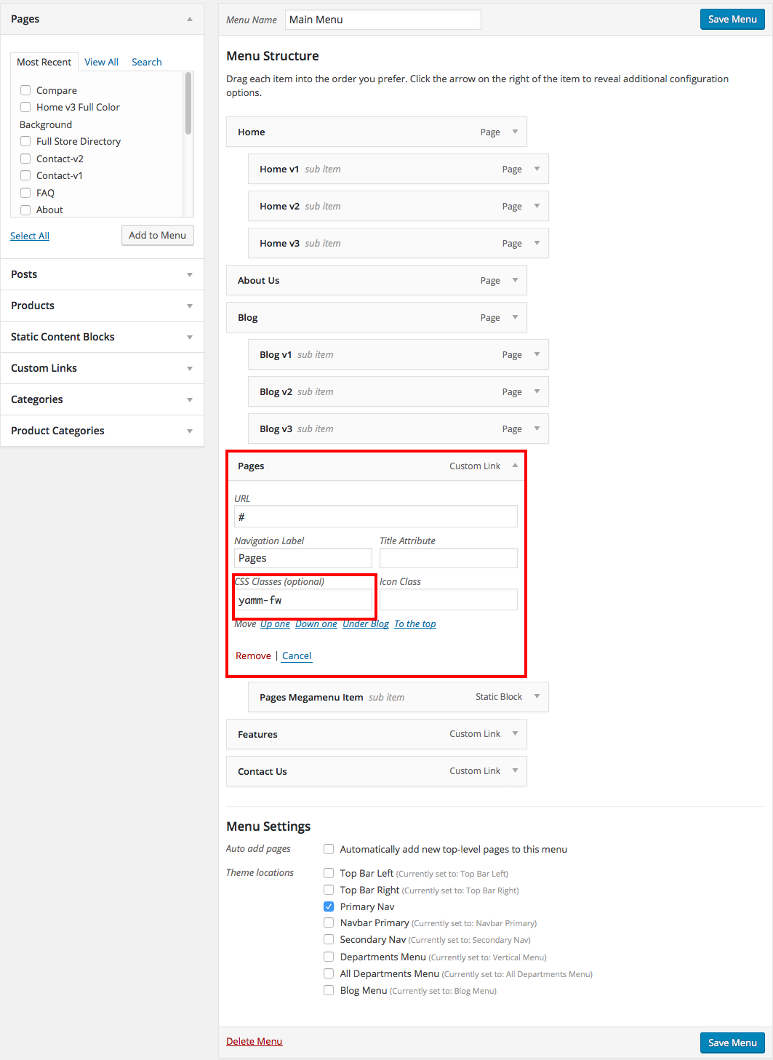Expand the Features menu item arrow
Image resolution: width=773 pixels, height=1060 pixels.
515,733
